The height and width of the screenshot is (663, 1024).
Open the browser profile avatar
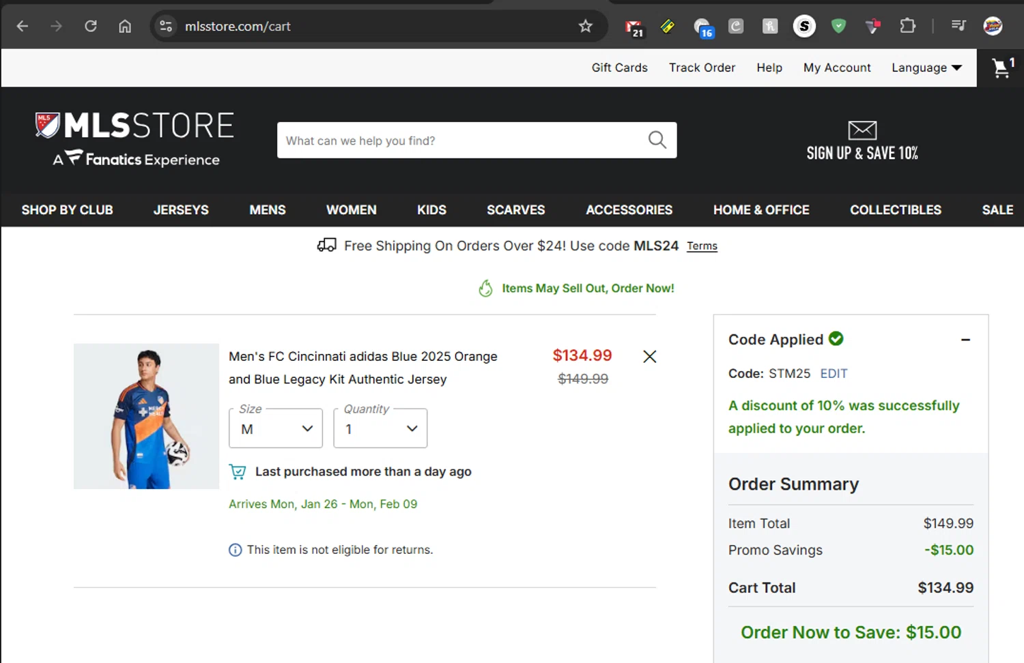pyautogui.click(x=993, y=27)
